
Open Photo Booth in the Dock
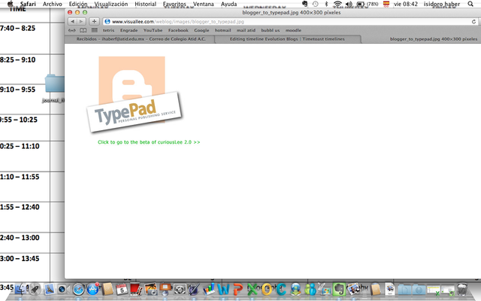tap(136, 289)
